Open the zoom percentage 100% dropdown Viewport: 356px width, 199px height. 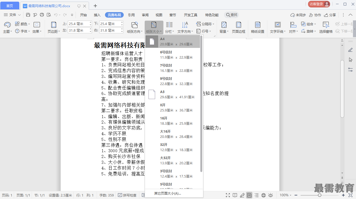coord(285,195)
